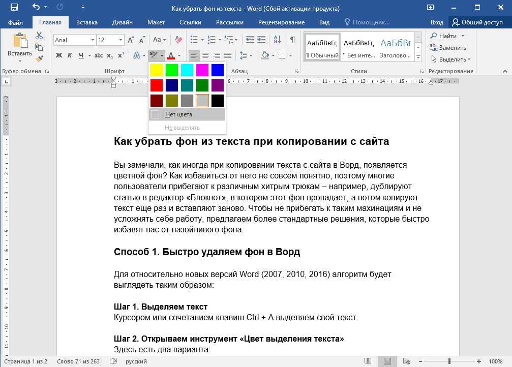This screenshot has height=367, width=512.
Task: Switch to the Вставка tab
Action: point(87,22)
